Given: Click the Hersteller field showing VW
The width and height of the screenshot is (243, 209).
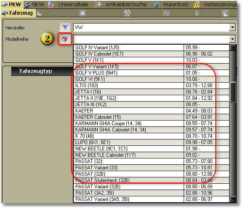Looking at the screenshot, I should pyautogui.click(x=152, y=27).
